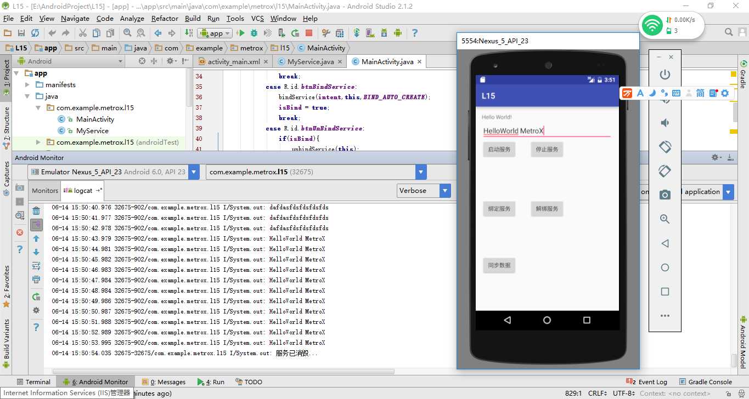Expand the manifests folder node
The image size is (749, 399).
[x=27, y=85]
